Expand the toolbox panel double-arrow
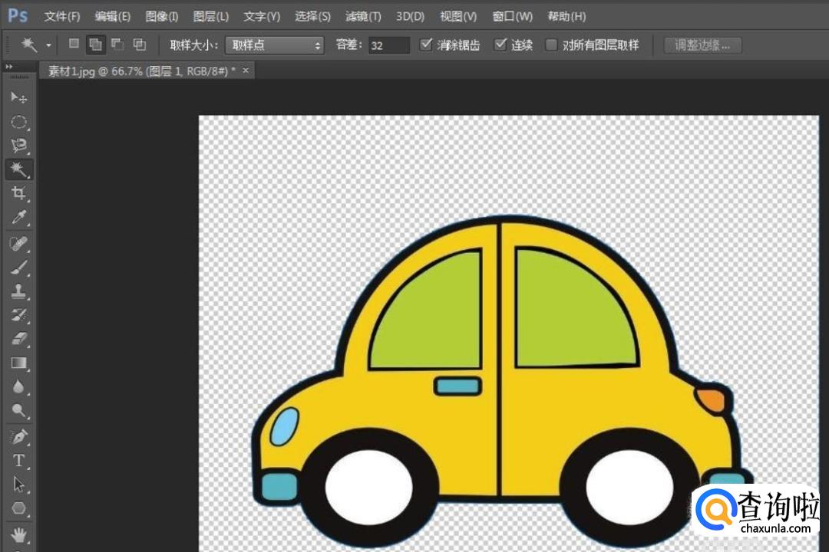Viewport: 829px width, 552px height. click(x=9, y=67)
